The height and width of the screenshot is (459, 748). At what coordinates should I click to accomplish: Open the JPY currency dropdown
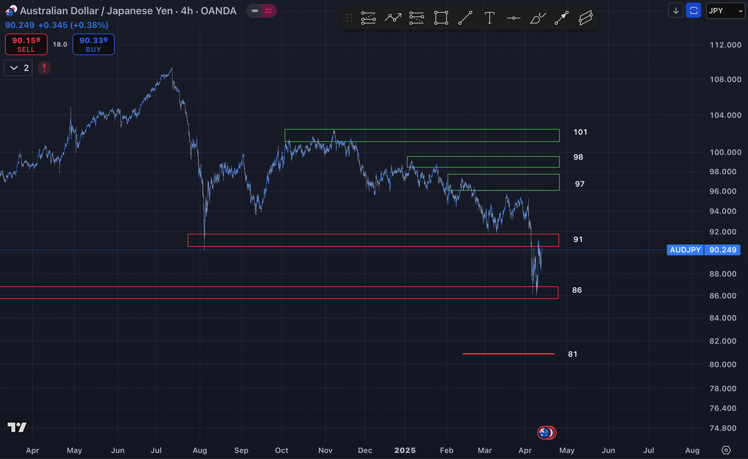point(725,10)
